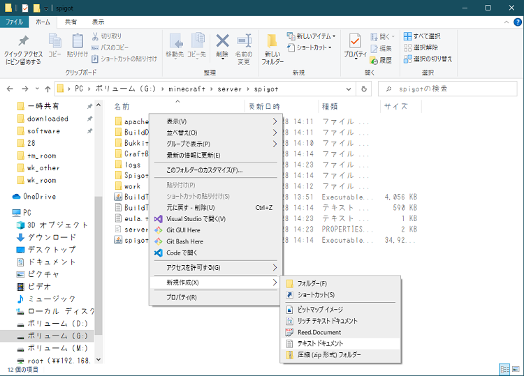Switch to the 表示 ribbon tab
Image resolution: width=524 pixels, height=376 pixels.
coord(98,22)
